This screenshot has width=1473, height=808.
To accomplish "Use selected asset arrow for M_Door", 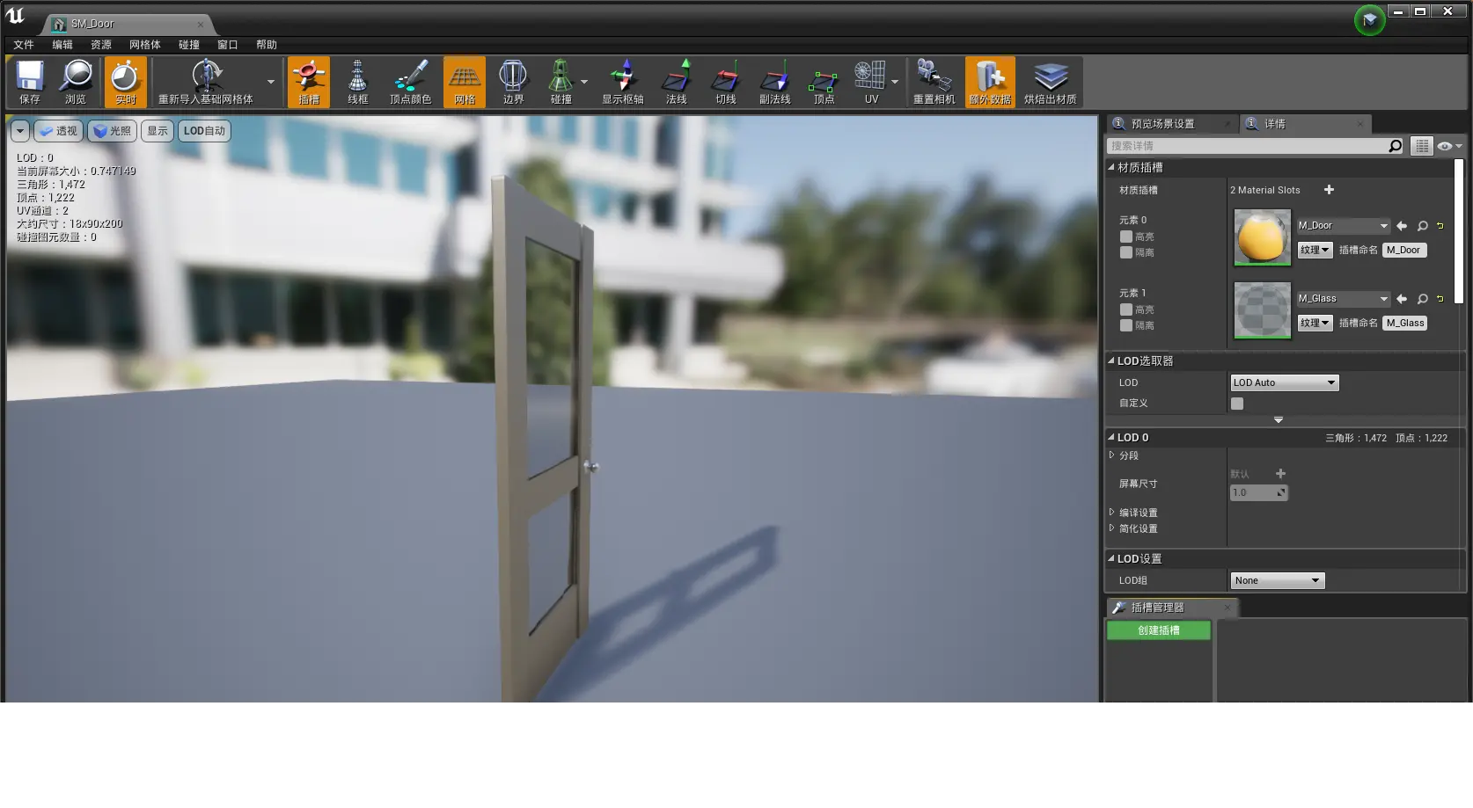I will coord(1402,226).
